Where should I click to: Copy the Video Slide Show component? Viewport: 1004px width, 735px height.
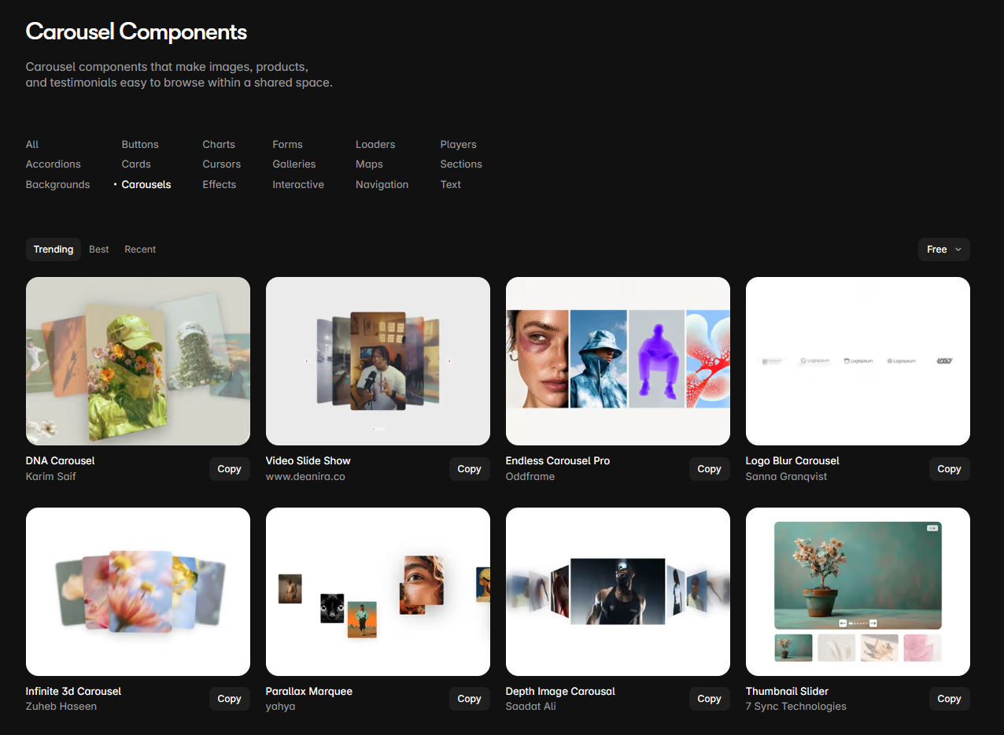(x=470, y=469)
